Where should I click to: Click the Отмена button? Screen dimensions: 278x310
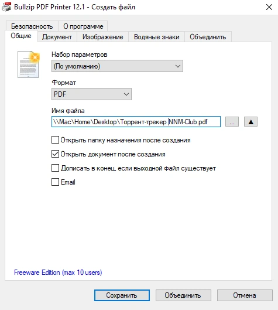[245, 295]
